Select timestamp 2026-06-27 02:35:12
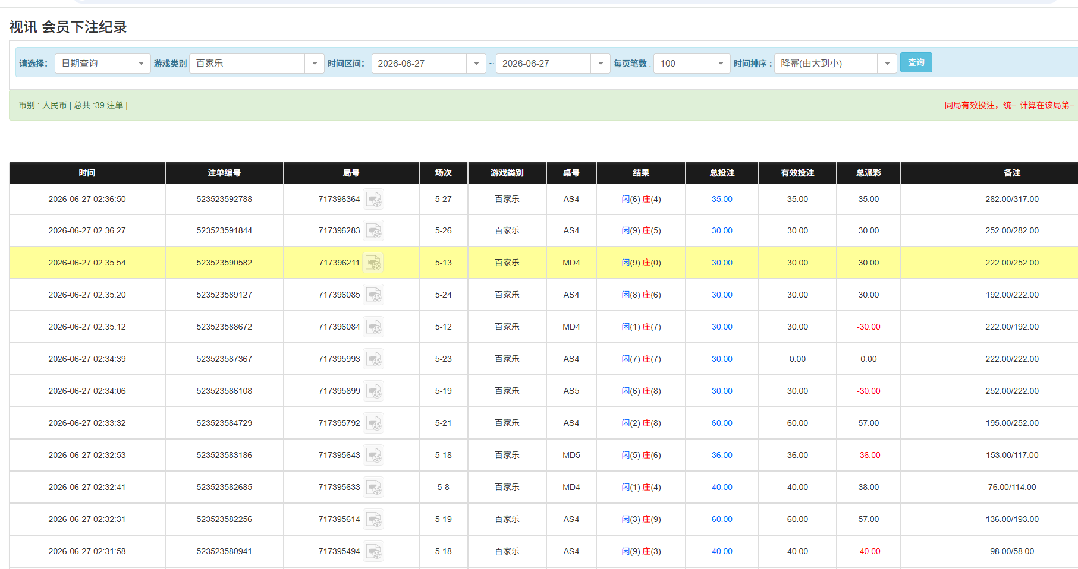 point(87,327)
